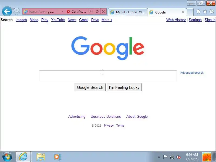
Task: Open the Advertising link
Action: 77,117
